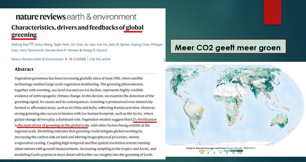The image size is (306, 162).
Task: Open the Nature Reviews Earth & Environment journal link
Action: [x=37, y=59]
